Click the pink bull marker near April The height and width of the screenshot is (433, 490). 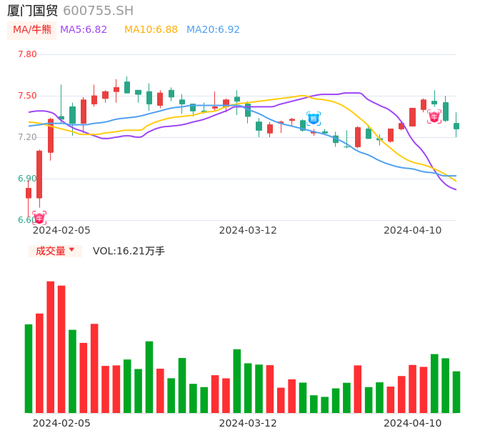pyautogui.click(x=434, y=116)
